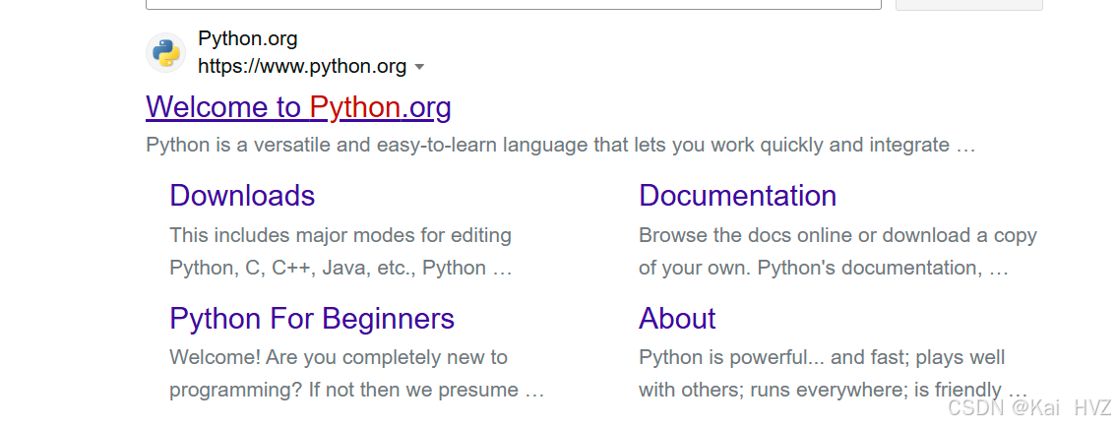Click the Python logo favicon

click(x=165, y=52)
